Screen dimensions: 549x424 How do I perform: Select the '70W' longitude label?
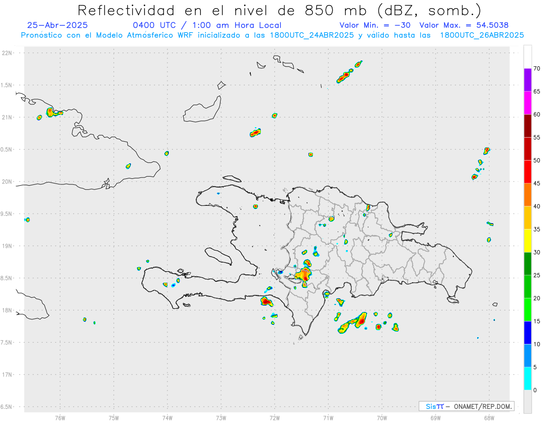(382, 418)
